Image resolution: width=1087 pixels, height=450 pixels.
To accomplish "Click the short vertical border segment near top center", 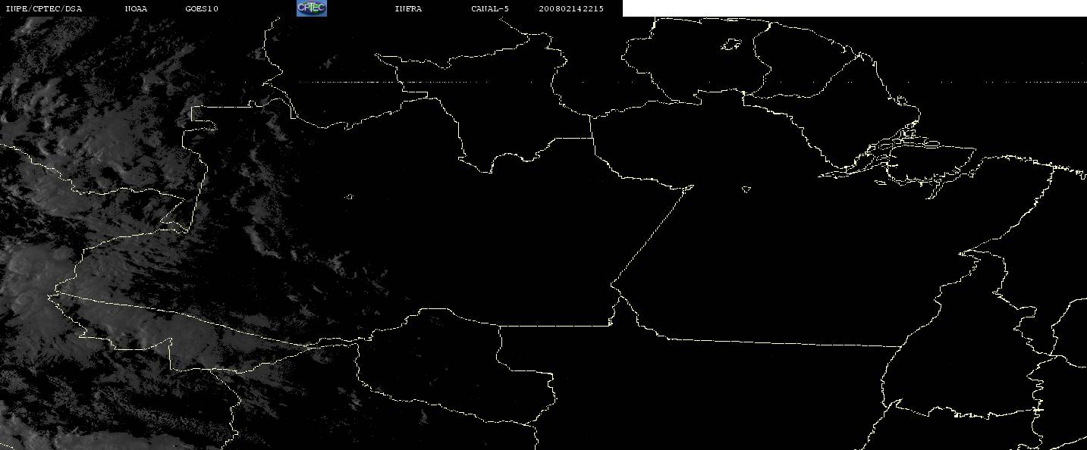I will 592,127.
